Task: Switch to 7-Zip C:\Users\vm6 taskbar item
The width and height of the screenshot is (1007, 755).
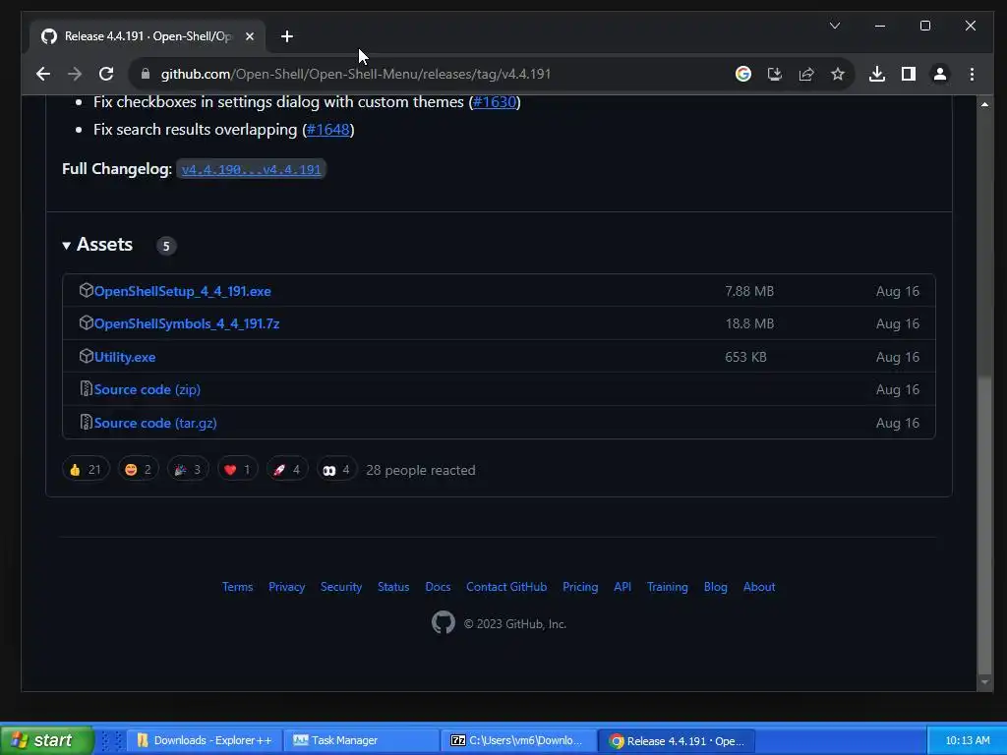Action: point(519,740)
